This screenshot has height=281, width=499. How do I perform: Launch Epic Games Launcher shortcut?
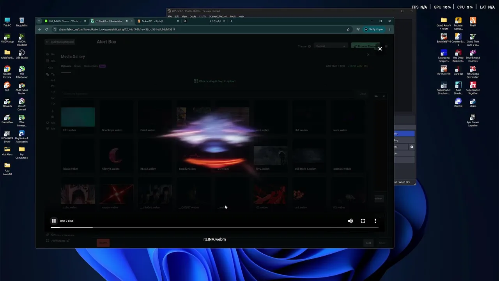point(473,120)
